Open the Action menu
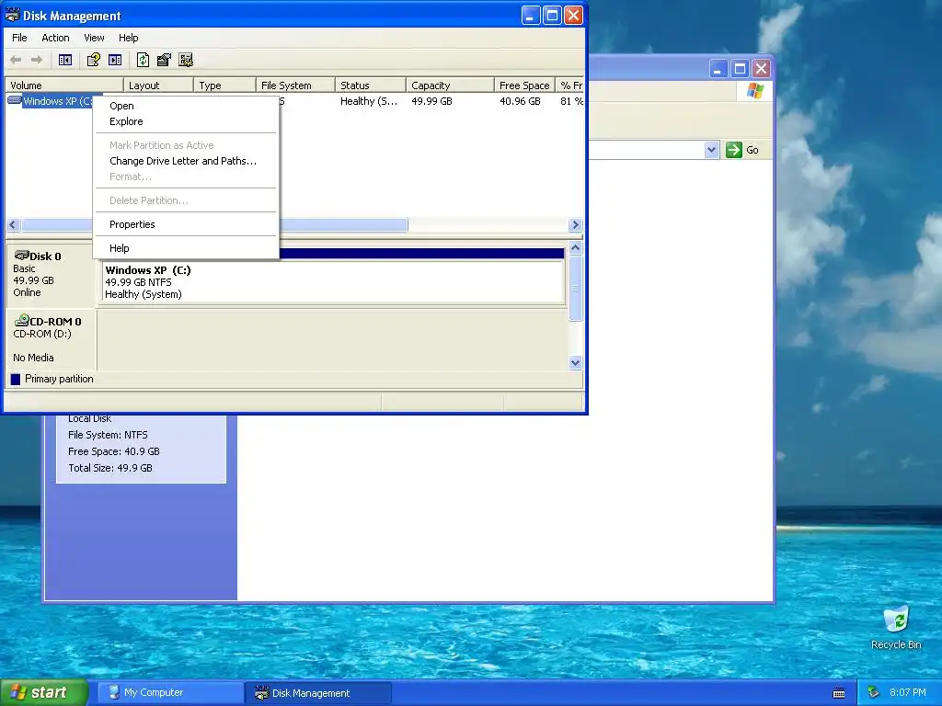This screenshot has height=706, width=942. pos(55,37)
